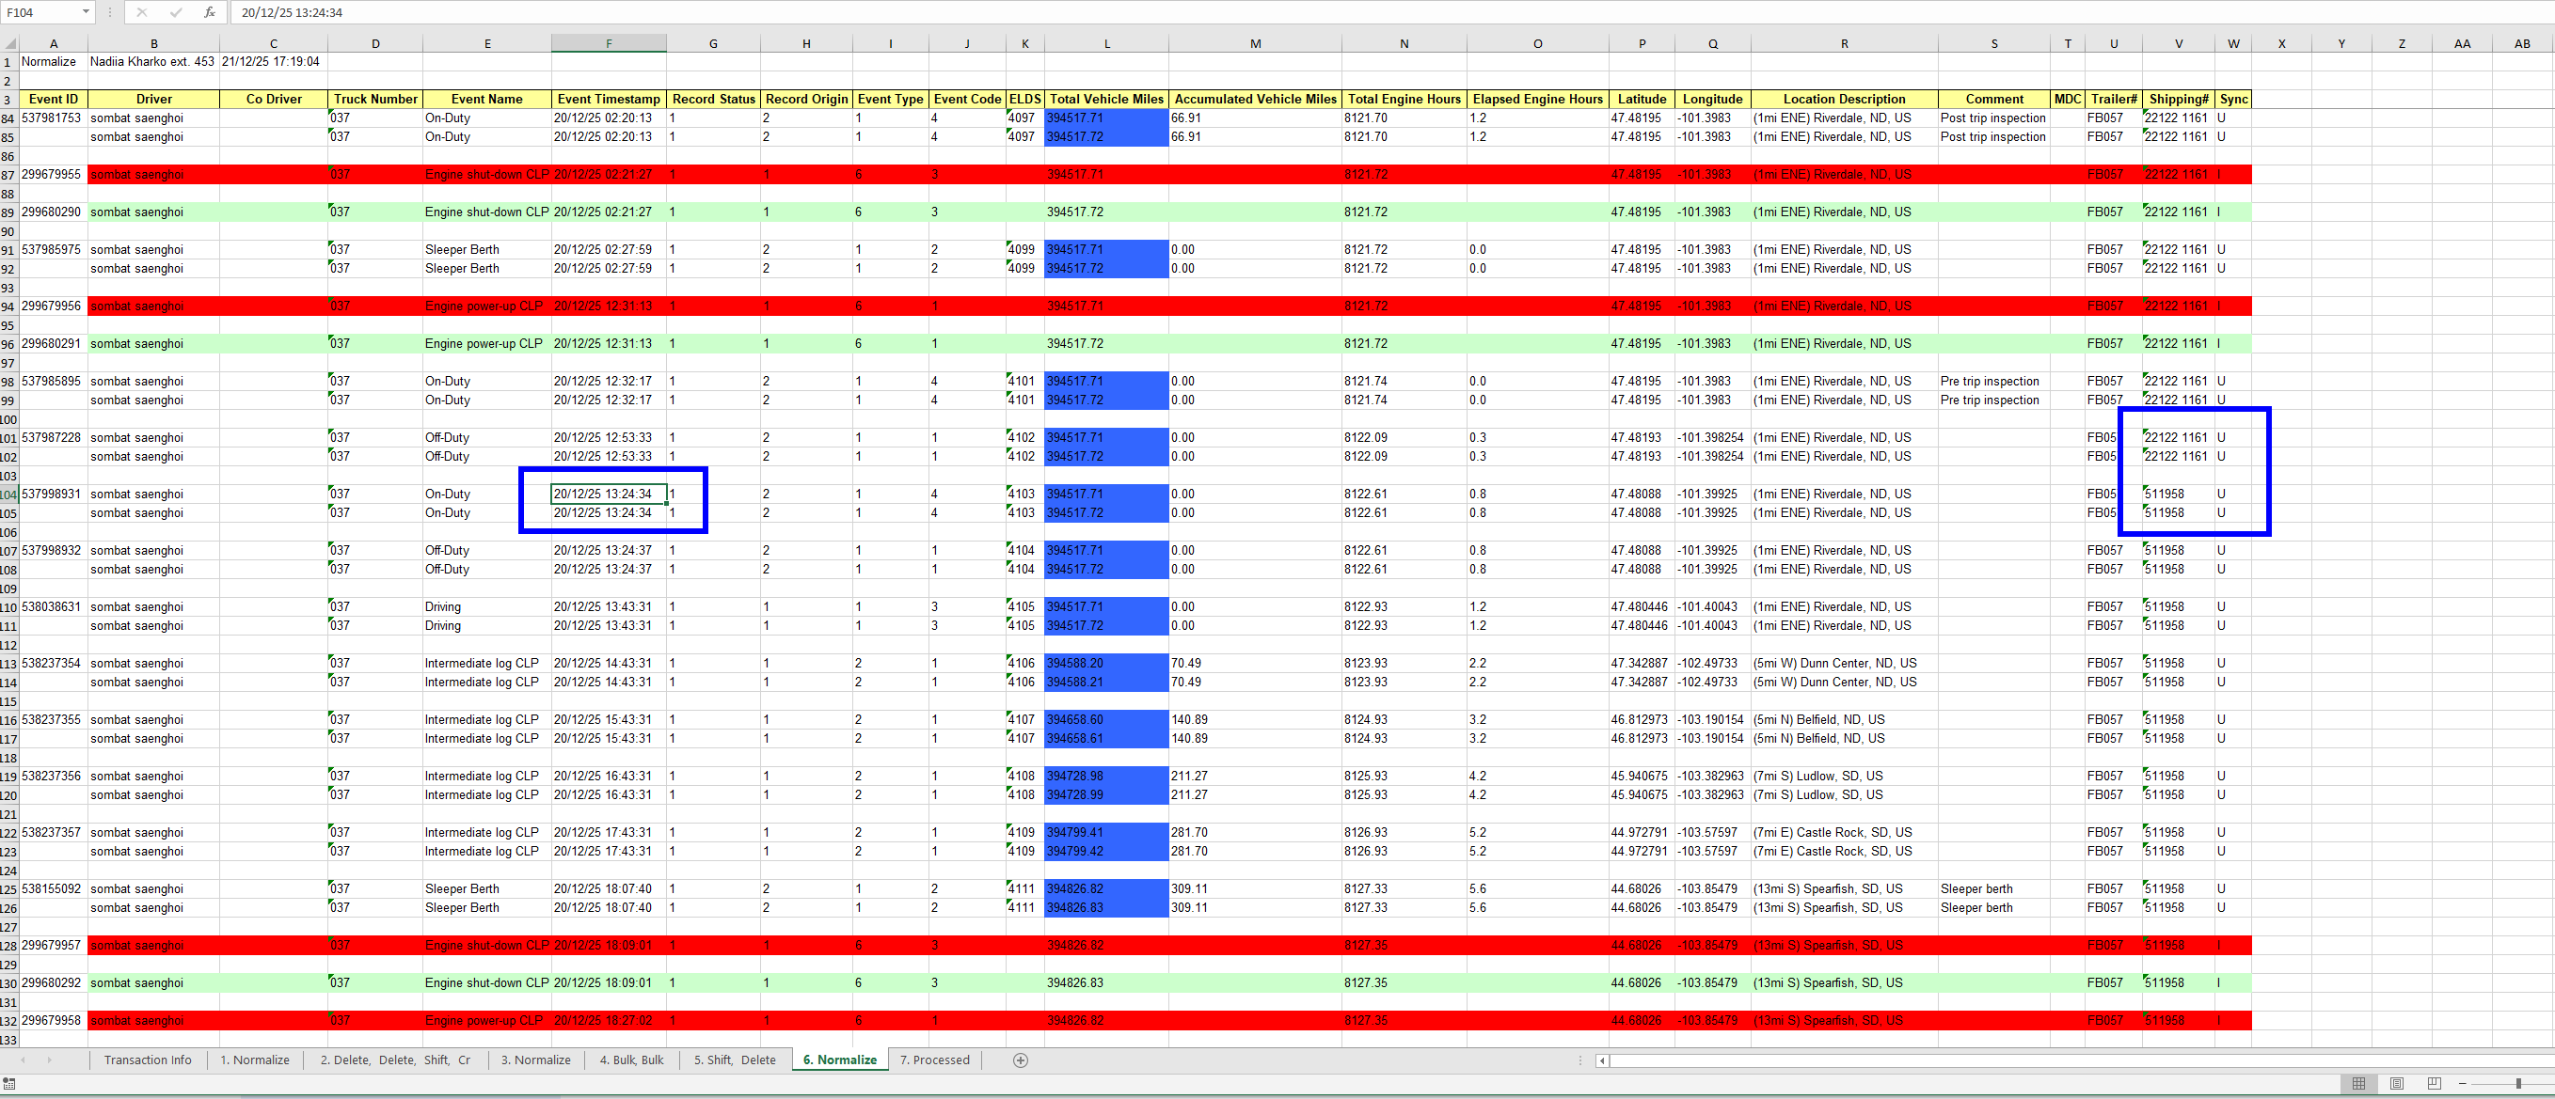Open the 7. Processed sheet tab
Screen dimensions: 2555x1099
tap(933, 1060)
